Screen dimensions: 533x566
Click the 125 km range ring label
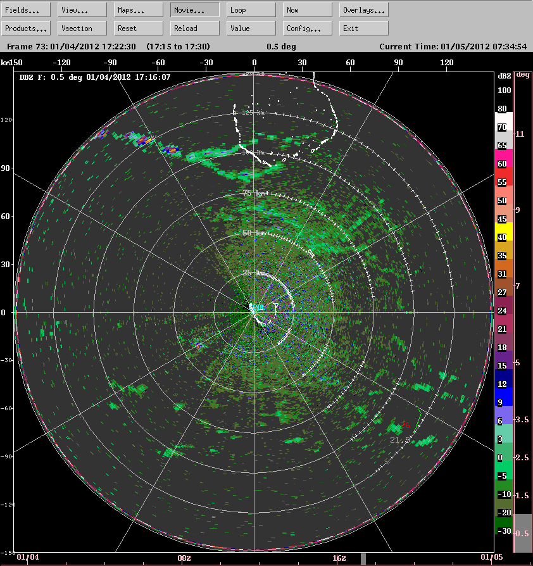[x=253, y=113]
